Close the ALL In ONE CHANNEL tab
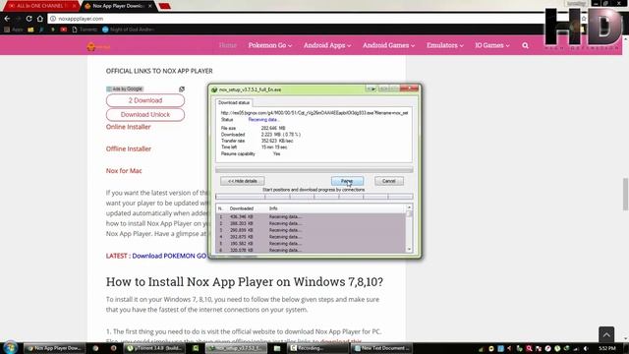Screen dimensions: 629x354 75,6
